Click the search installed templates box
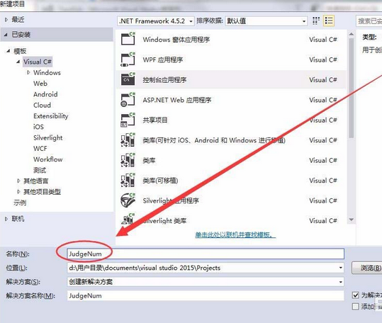Viewport: 382px width, 323px height. 369,21
